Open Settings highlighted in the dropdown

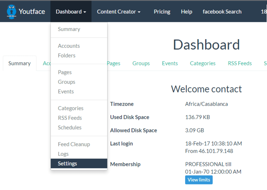tap(79, 164)
